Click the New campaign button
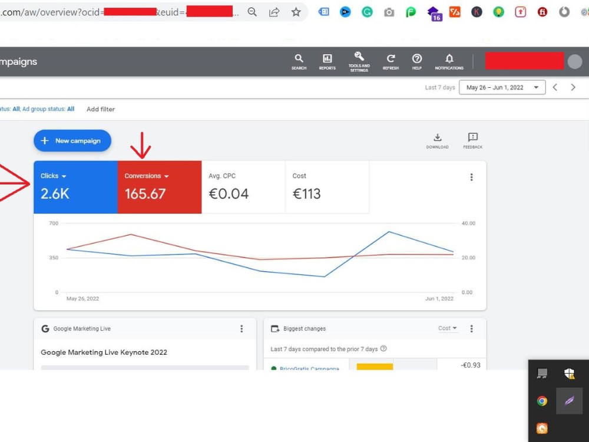 (72, 141)
